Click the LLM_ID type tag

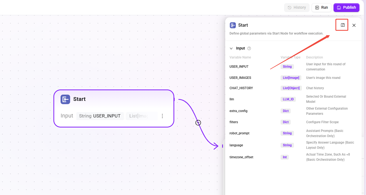point(288,99)
